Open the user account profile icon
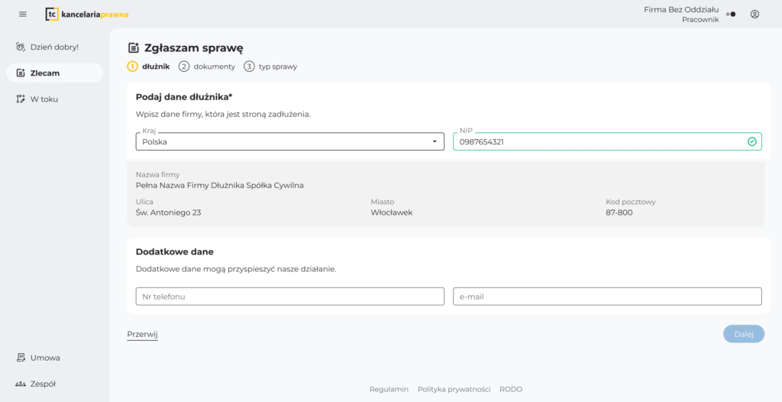The height and width of the screenshot is (402, 782). click(755, 14)
